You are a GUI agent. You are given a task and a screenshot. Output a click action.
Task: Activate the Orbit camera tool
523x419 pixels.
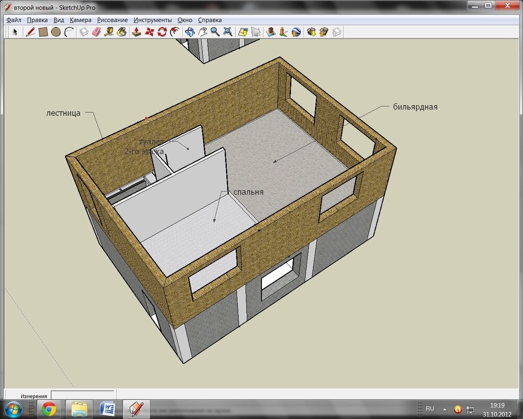click(x=189, y=32)
